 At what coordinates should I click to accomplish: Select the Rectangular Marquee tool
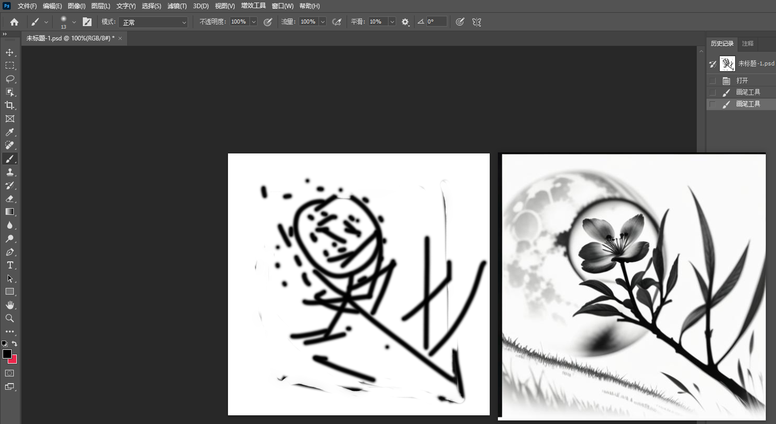[10, 65]
